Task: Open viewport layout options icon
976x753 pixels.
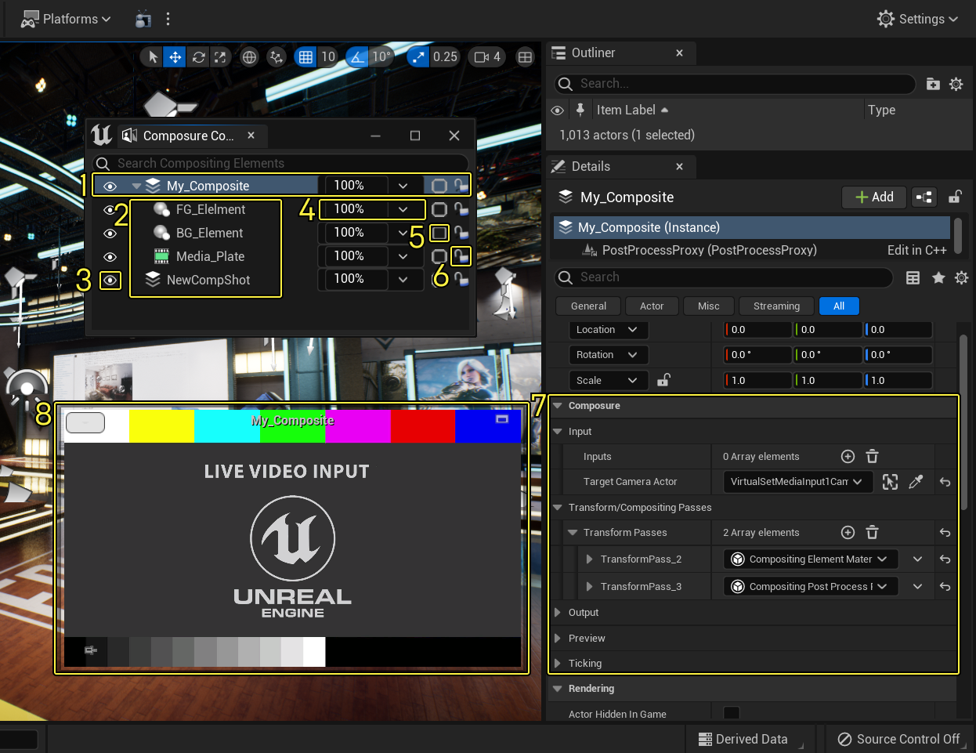Action: pos(525,56)
